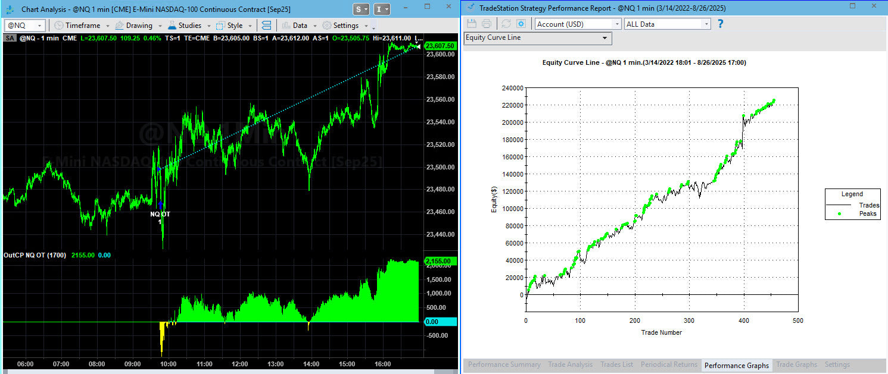Open the I button in Chart Analysis title bar
Screen dimensions: 888x374
382,9
